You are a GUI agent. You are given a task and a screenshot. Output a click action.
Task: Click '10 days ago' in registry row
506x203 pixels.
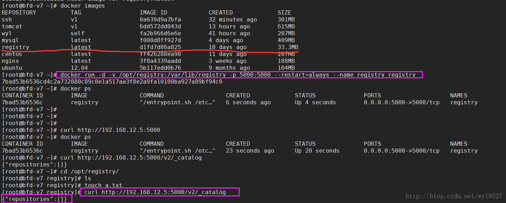[x=228, y=47]
